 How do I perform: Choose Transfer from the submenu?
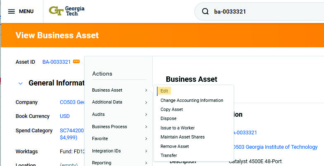click(x=169, y=155)
